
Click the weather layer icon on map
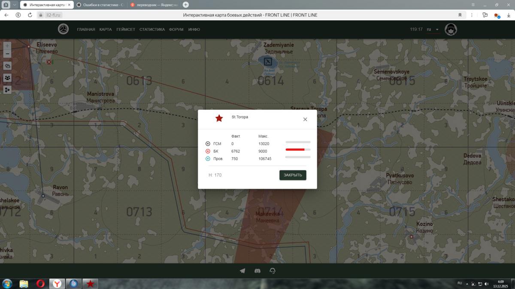[7, 66]
